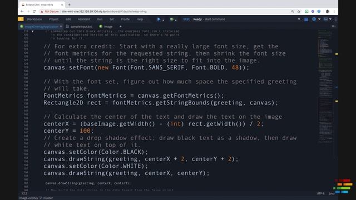Click lower yellow warning marker in scrollbar
356x200 pixels.
[337, 101]
